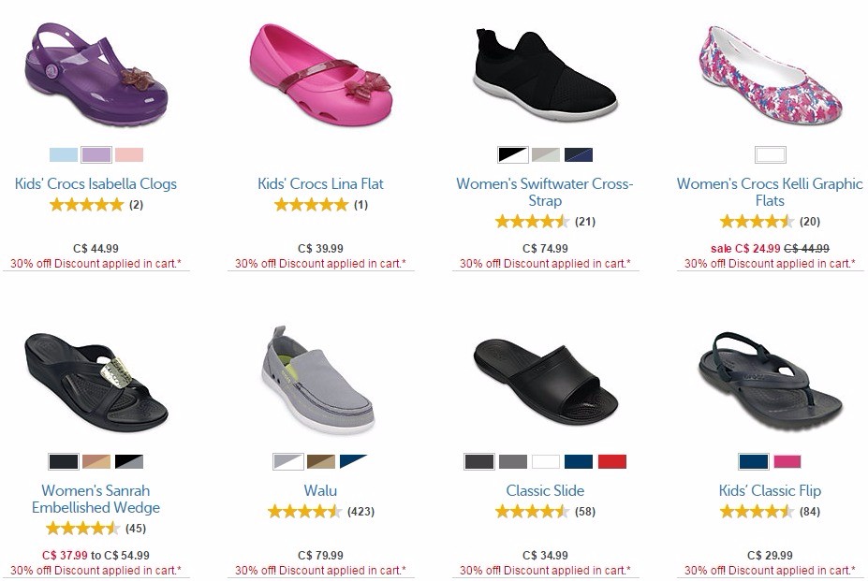Open the Kids' Classic Flip product link
Screen dimensions: 868x581
tap(770, 490)
